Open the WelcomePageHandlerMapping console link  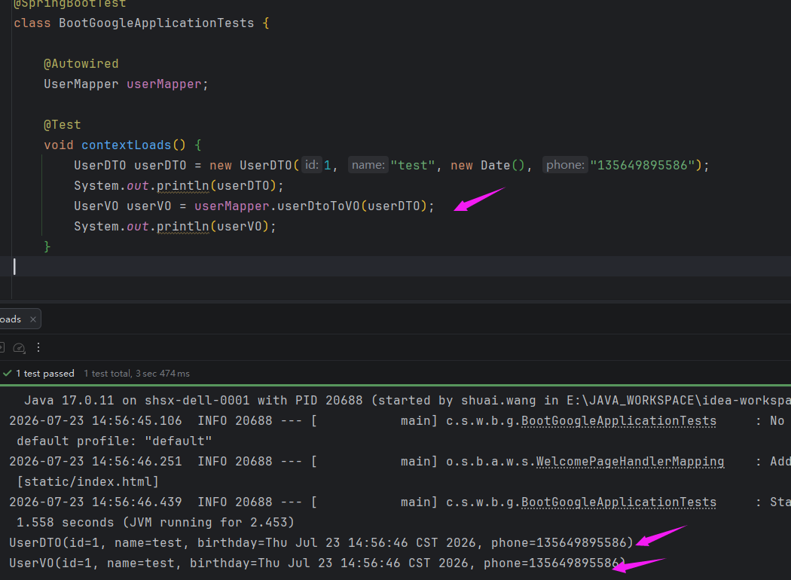(630, 462)
